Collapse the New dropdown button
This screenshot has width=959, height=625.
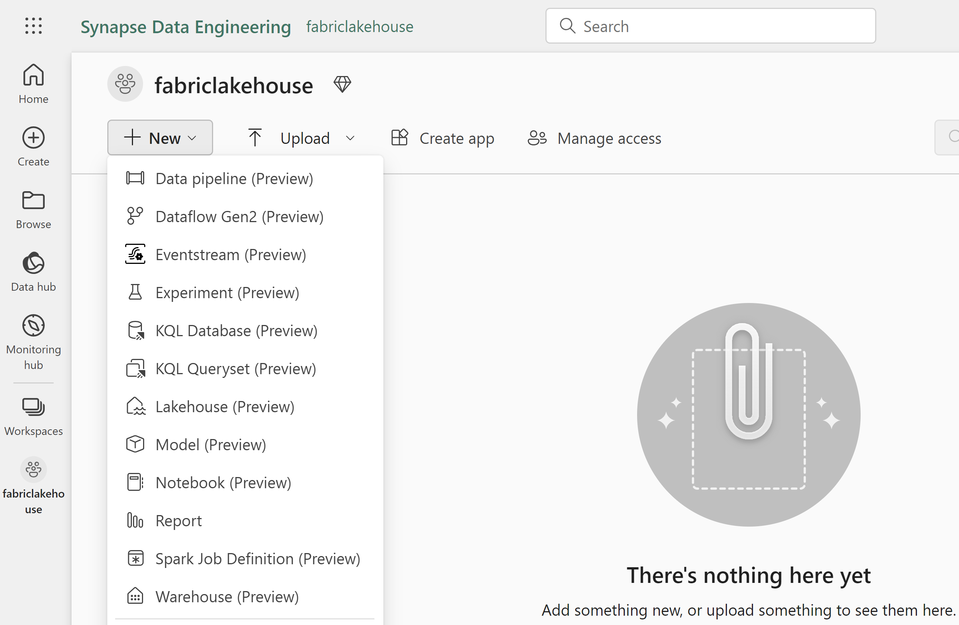pos(160,138)
